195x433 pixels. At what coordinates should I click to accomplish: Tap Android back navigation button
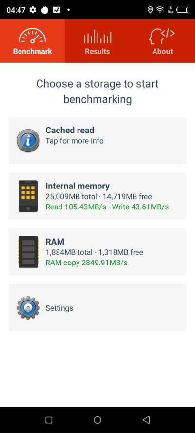[x=146, y=420]
